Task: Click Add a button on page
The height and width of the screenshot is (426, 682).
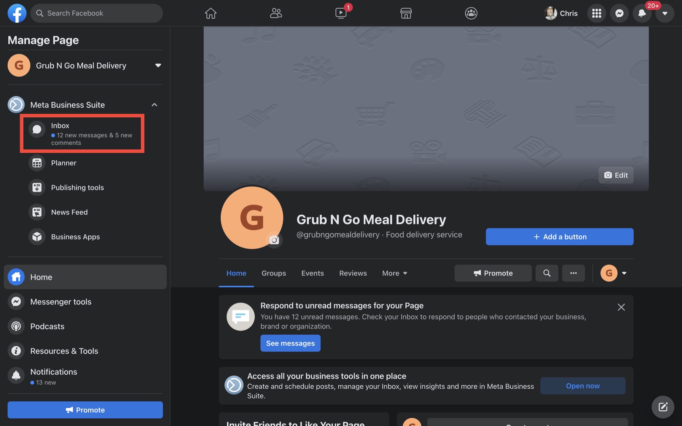Action: 560,237
